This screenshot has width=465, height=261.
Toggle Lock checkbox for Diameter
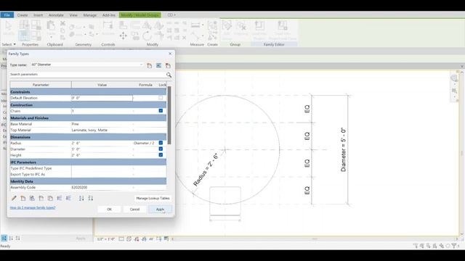161,149
